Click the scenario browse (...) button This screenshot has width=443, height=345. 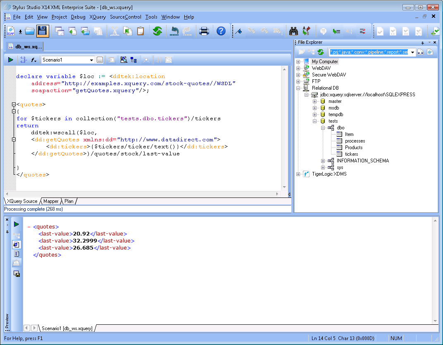[100, 60]
